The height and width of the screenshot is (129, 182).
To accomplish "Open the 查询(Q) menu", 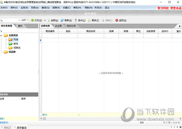I will pos(46,8).
